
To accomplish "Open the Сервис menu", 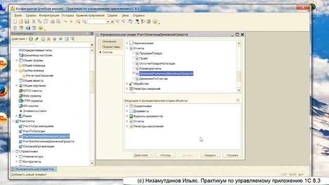I will [113, 15].
